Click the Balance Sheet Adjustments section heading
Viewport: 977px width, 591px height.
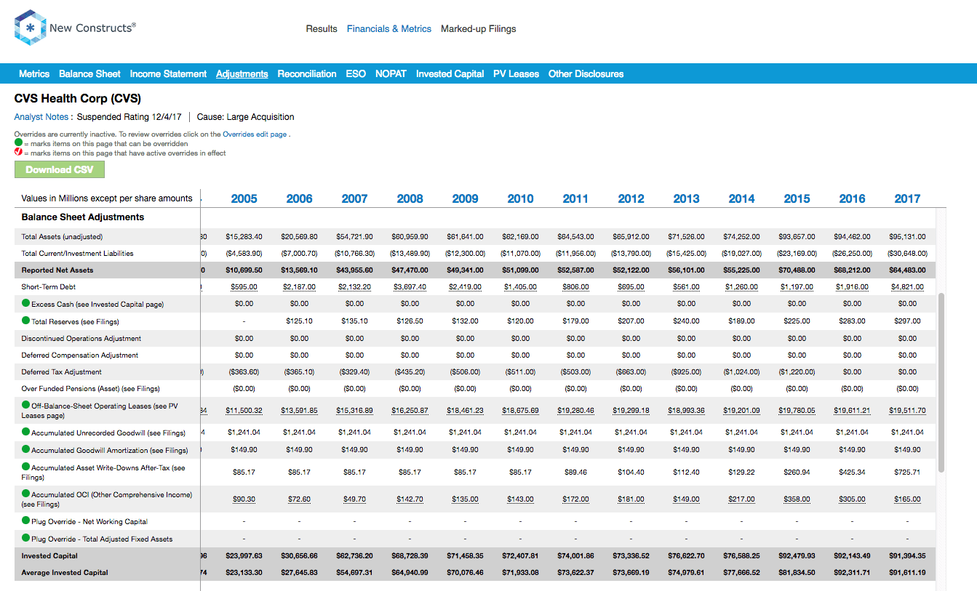coord(83,217)
